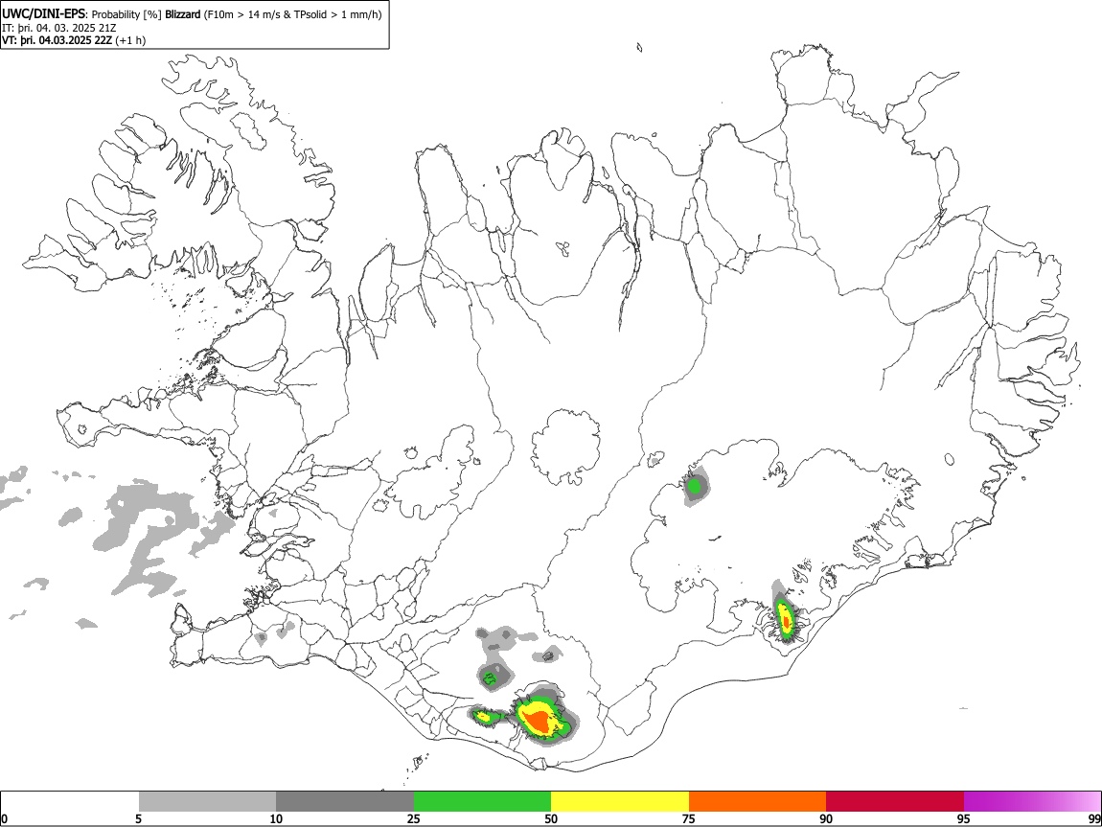
Task: Click the '(F10m > 14 m/s & TPsolid > 1 mm/h)' text
Action: point(293,14)
